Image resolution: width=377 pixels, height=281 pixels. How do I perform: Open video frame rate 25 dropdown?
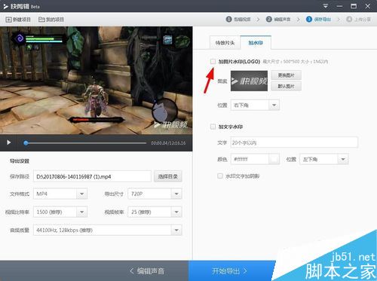(x=155, y=212)
